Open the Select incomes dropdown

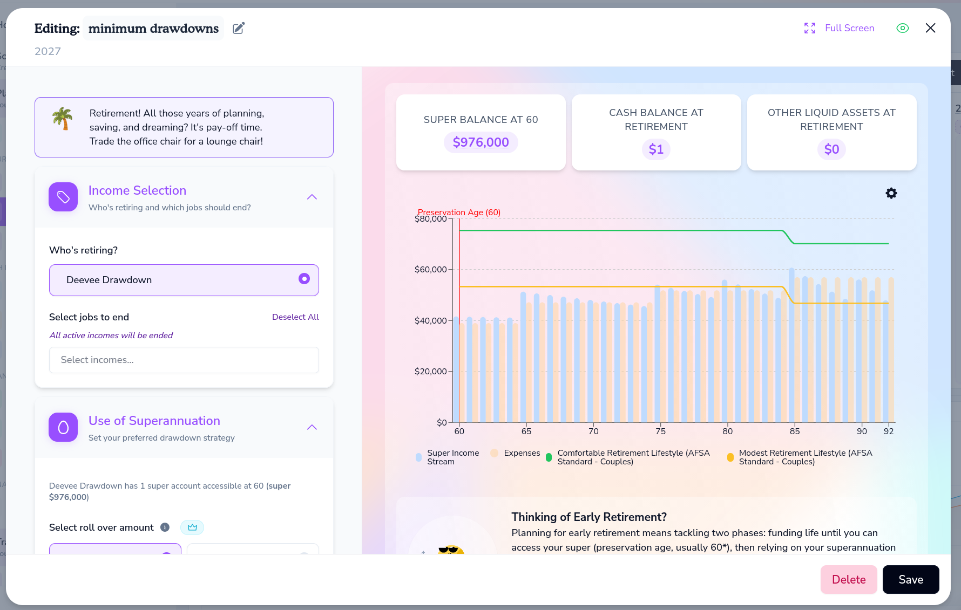184,360
